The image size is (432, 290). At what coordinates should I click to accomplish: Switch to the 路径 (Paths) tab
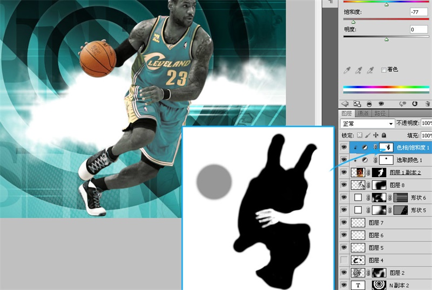[380, 113]
